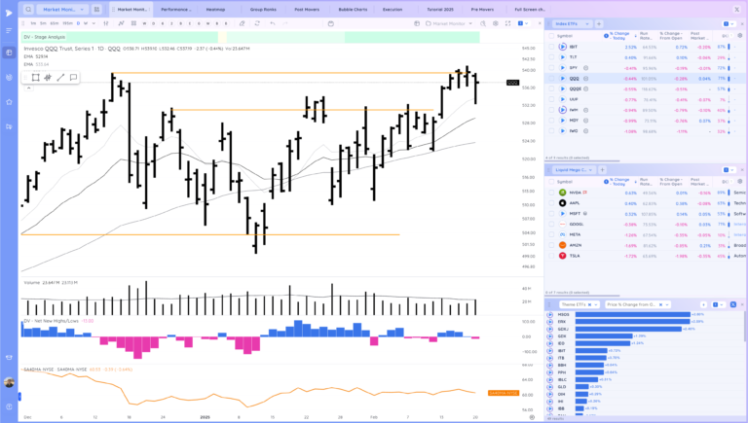Click the search magnifier icon
This screenshot has height=423, width=748.
29,9
